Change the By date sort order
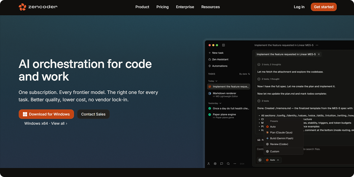The image size is (354, 177). click(x=245, y=74)
